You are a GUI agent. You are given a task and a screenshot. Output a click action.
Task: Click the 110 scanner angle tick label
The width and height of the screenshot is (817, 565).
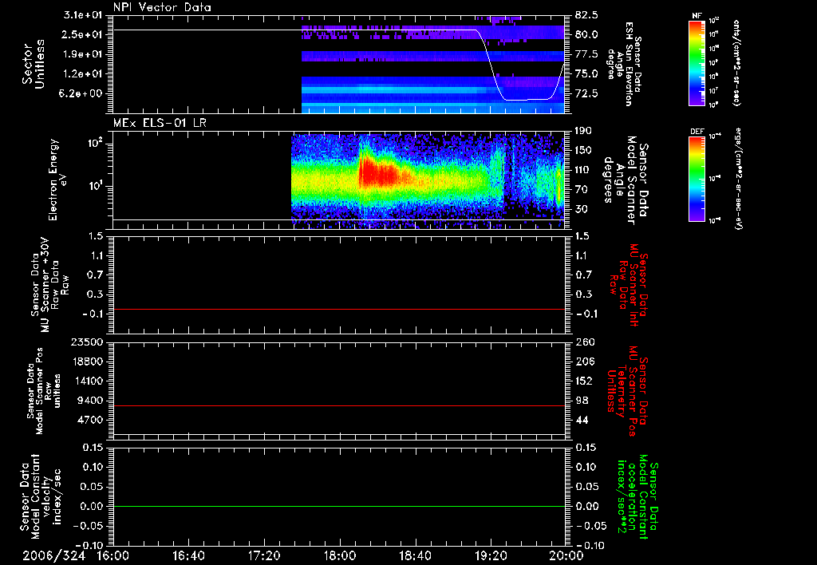tap(583, 170)
